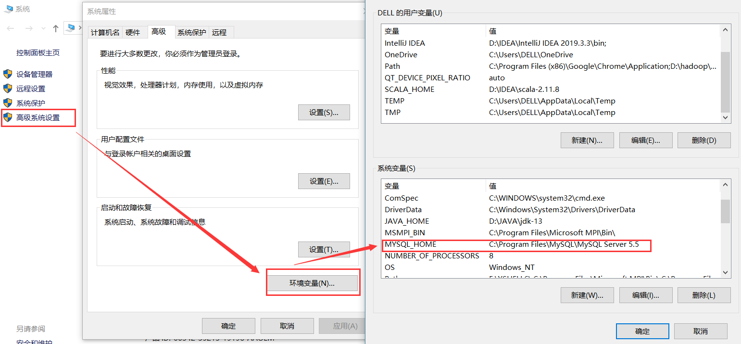Navigate to parent folder with up arrow
The height and width of the screenshot is (344, 741).
click(55, 28)
